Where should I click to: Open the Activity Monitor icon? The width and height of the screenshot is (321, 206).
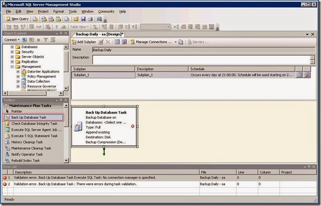tap(99, 19)
